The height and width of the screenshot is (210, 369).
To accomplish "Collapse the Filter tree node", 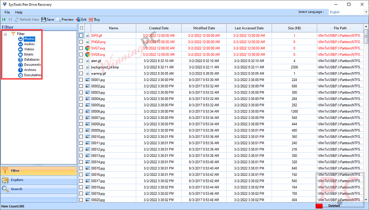I will tap(5, 34).
